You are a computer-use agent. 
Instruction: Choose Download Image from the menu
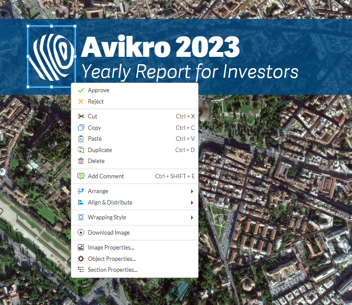click(x=135, y=232)
